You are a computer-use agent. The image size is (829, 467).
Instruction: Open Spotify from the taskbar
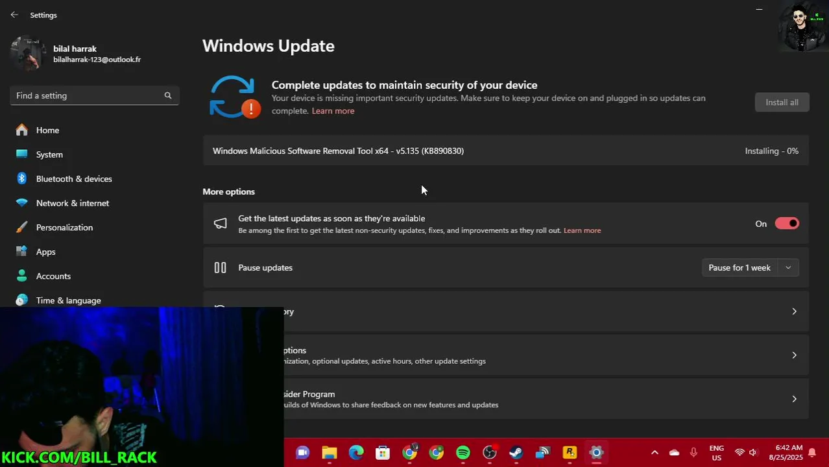463,453
